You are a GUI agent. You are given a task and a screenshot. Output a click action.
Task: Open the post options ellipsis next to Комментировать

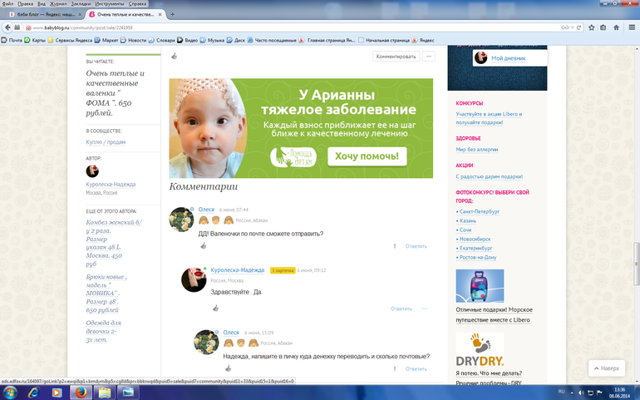tap(429, 57)
